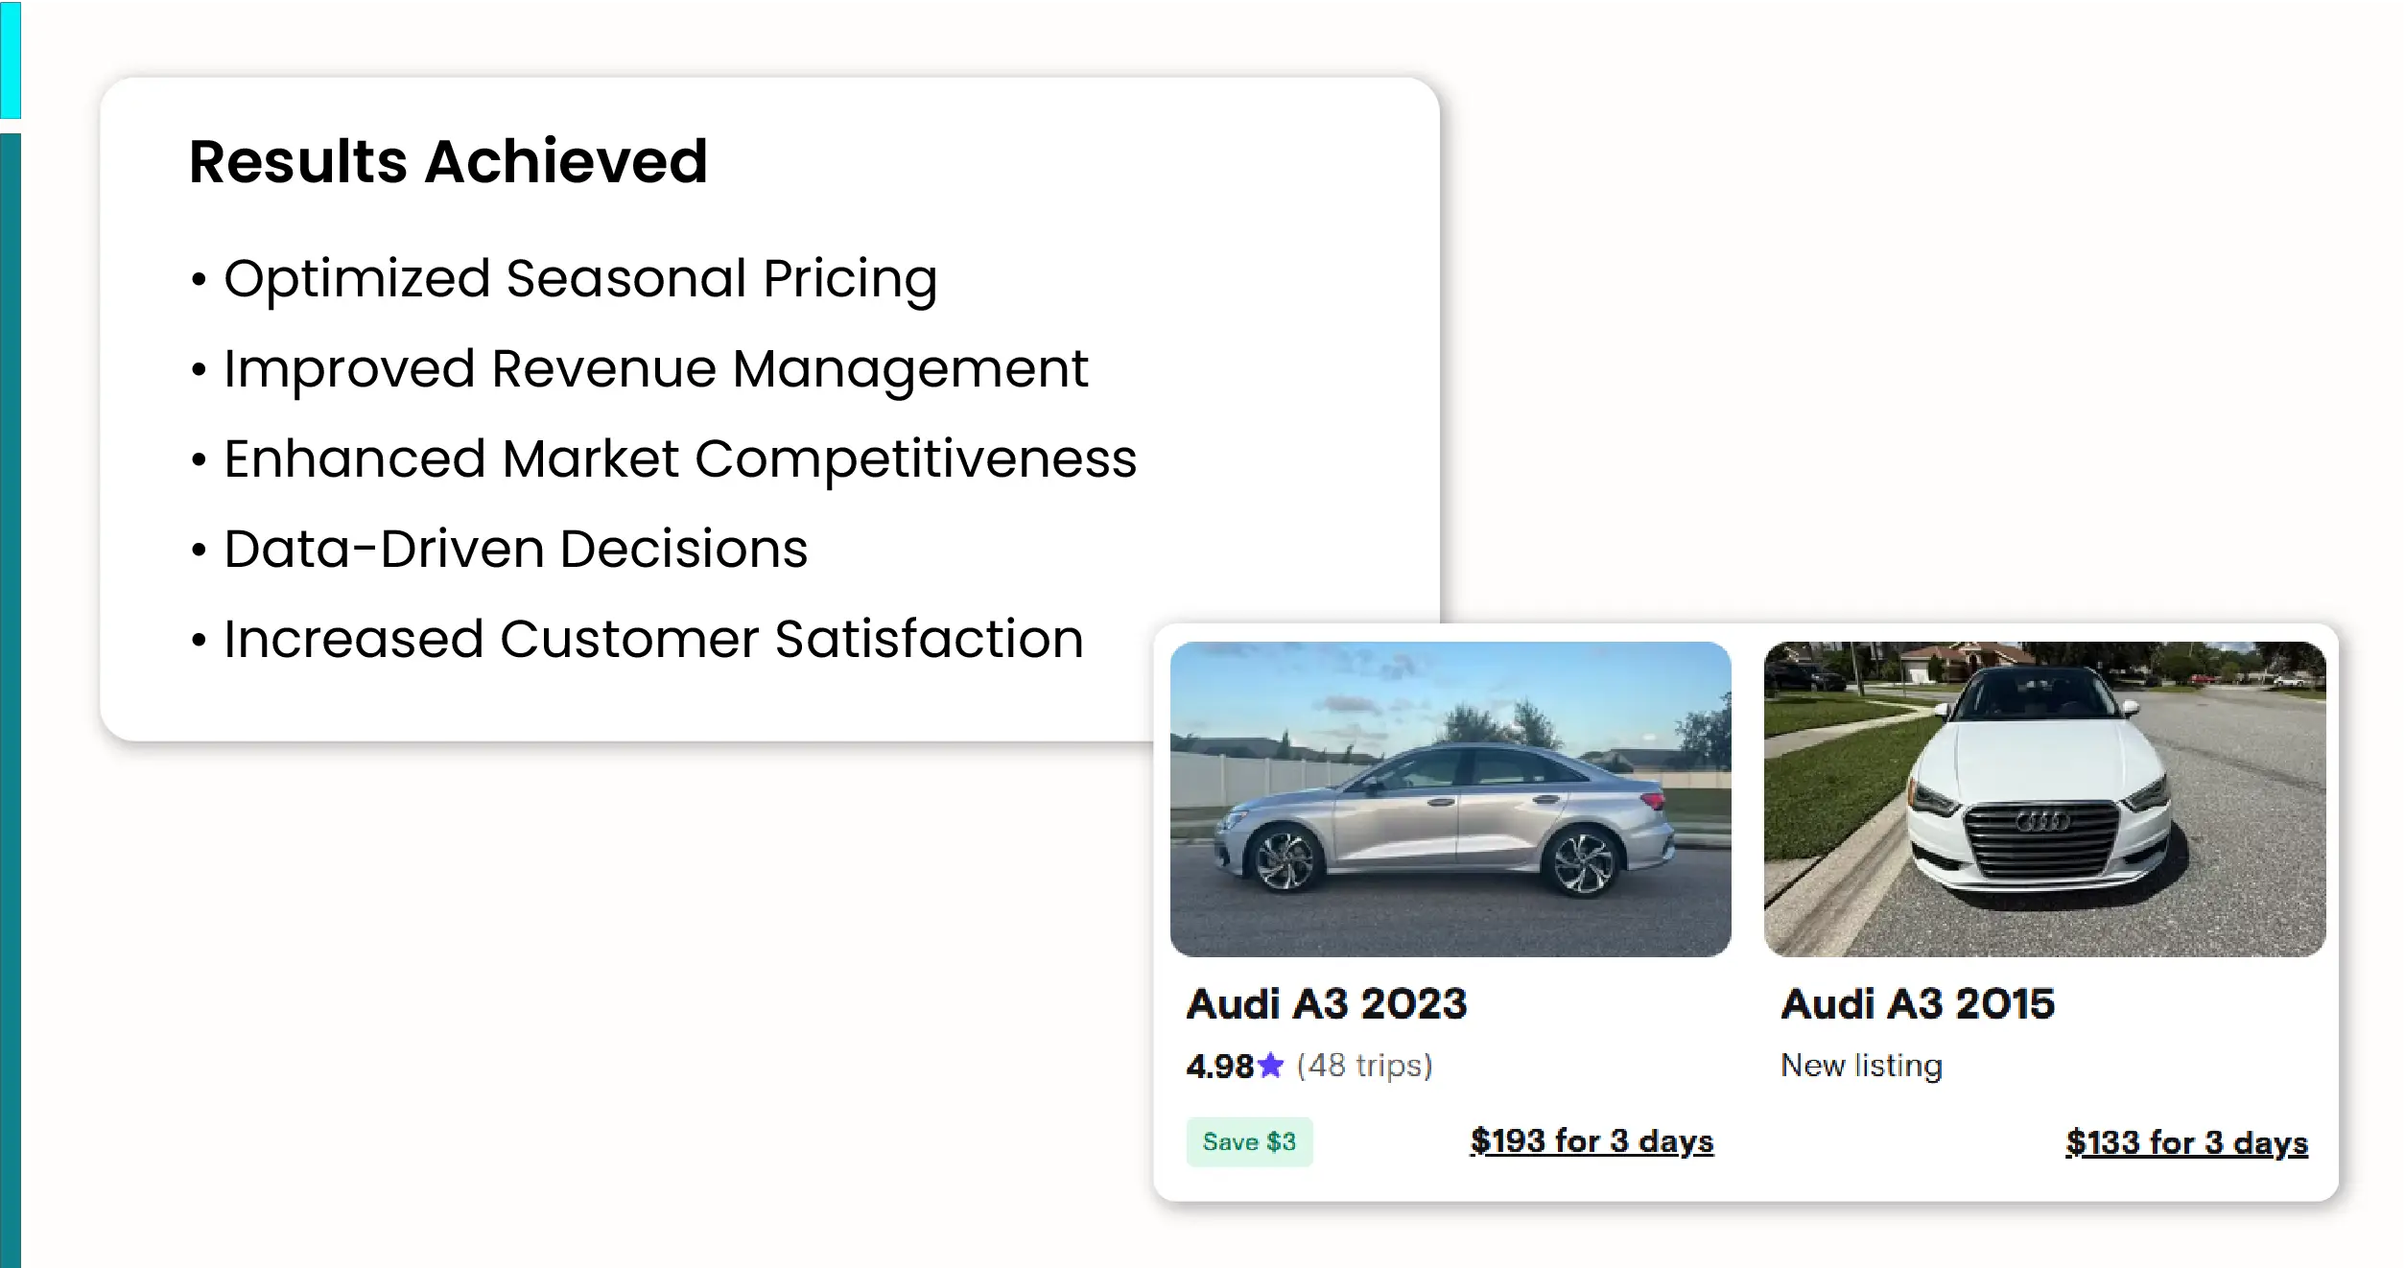Select the "Increased Customer Satisfaction" bullet
The image size is (2405, 1268).
tap(652, 640)
